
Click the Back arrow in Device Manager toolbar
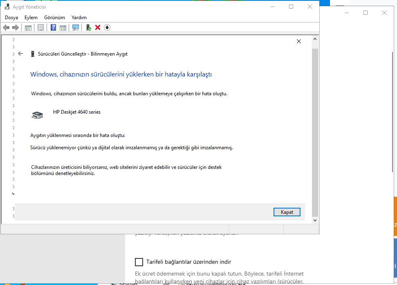(6, 27)
